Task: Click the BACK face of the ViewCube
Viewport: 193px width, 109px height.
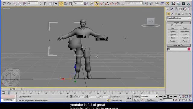Action: pos(151,21)
